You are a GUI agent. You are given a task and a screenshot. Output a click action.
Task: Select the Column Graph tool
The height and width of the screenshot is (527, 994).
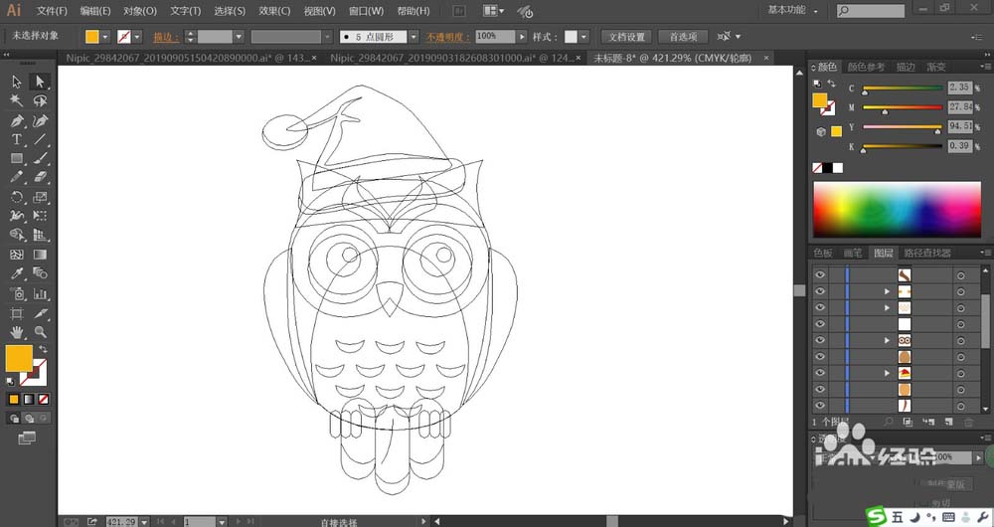click(40, 293)
